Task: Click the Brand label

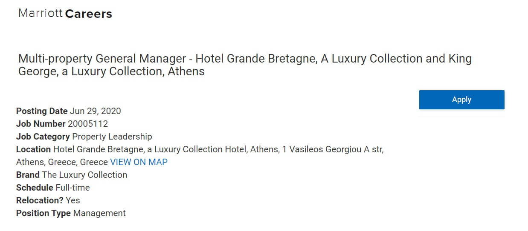Action: [28, 175]
